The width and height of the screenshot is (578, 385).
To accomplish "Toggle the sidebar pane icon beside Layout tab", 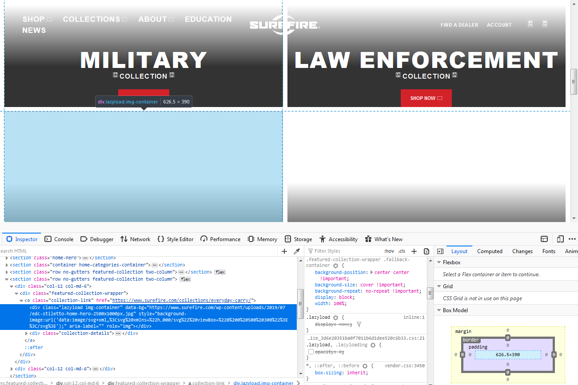I will tap(440, 251).
